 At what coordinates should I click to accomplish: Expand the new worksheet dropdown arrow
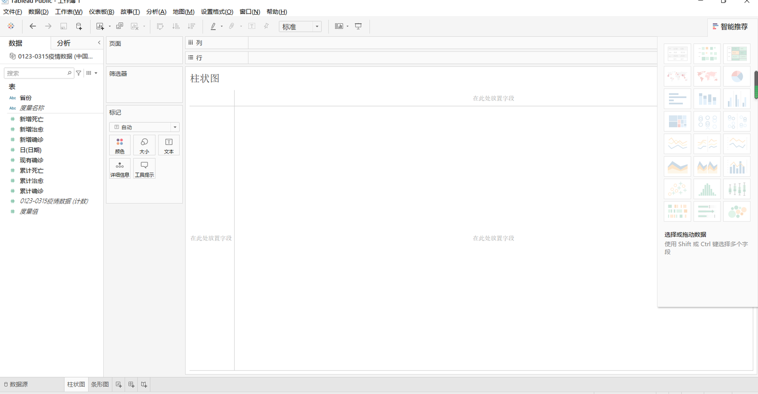pyautogui.click(x=109, y=26)
